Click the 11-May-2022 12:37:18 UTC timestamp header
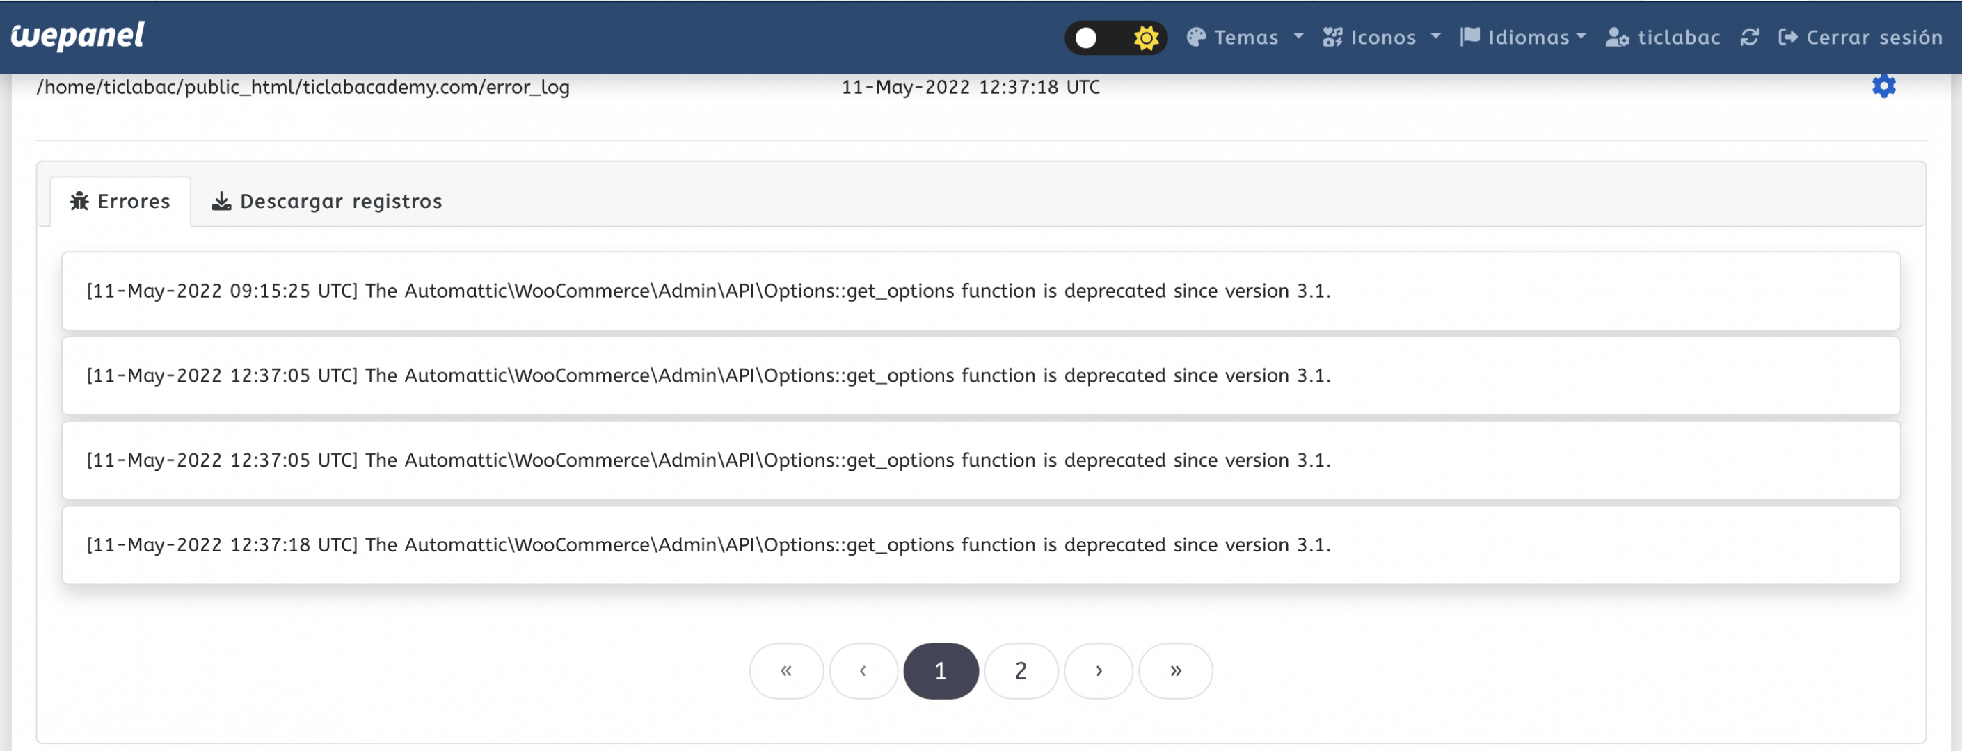The width and height of the screenshot is (1962, 751). 971,88
